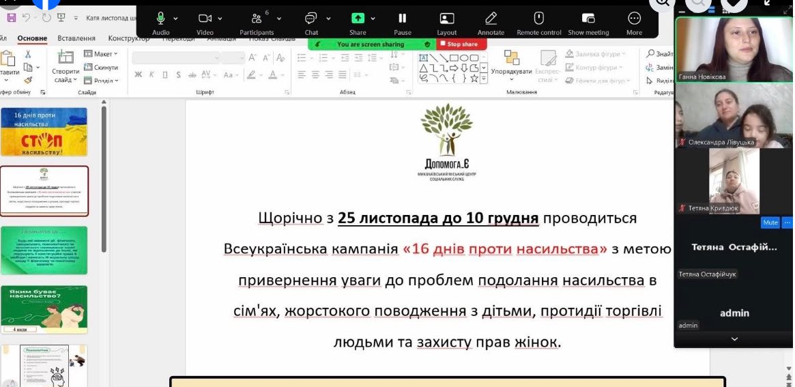Switch to the Вставлення ribbon tab
The width and height of the screenshot is (795, 387).
point(76,38)
